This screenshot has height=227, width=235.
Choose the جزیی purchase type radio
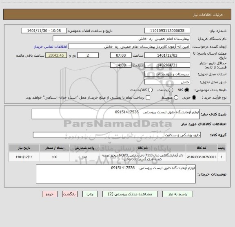(194, 98)
